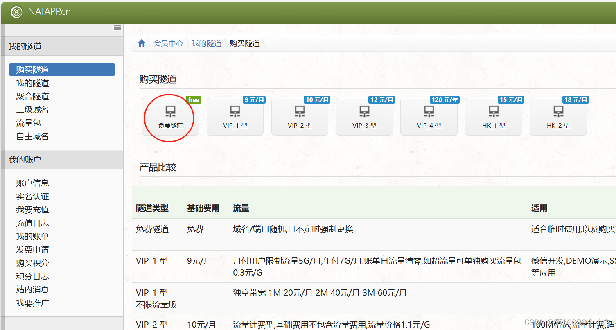The image size is (616, 330).
Task: Click the VIP_1 型 tunnel icon
Action: [x=235, y=111]
